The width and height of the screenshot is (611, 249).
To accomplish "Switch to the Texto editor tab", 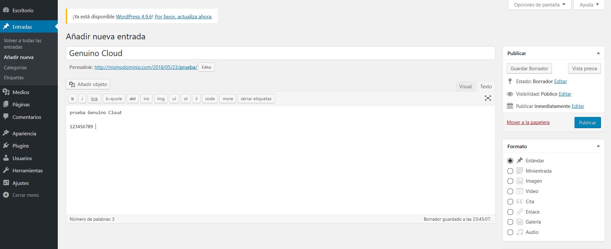I will pos(486,86).
